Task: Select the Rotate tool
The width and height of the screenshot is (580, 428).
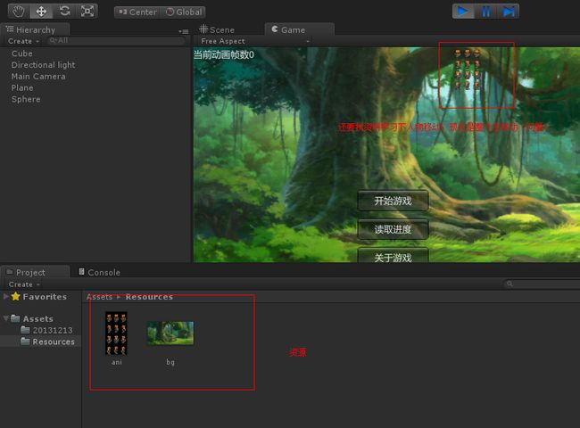Action: click(64, 12)
